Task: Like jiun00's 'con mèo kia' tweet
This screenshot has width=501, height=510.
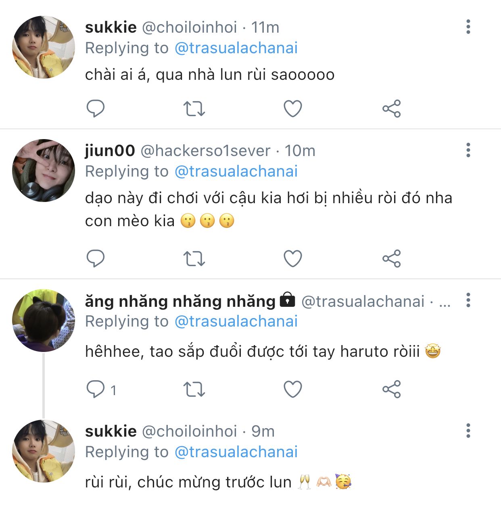Action: [293, 258]
